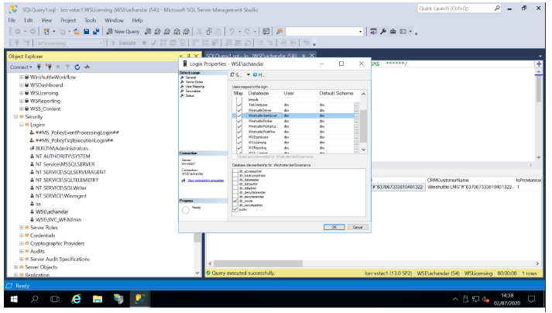The width and height of the screenshot is (552, 313).
Task: Click OK in Login Properties dialog
Action: pyautogui.click(x=334, y=227)
